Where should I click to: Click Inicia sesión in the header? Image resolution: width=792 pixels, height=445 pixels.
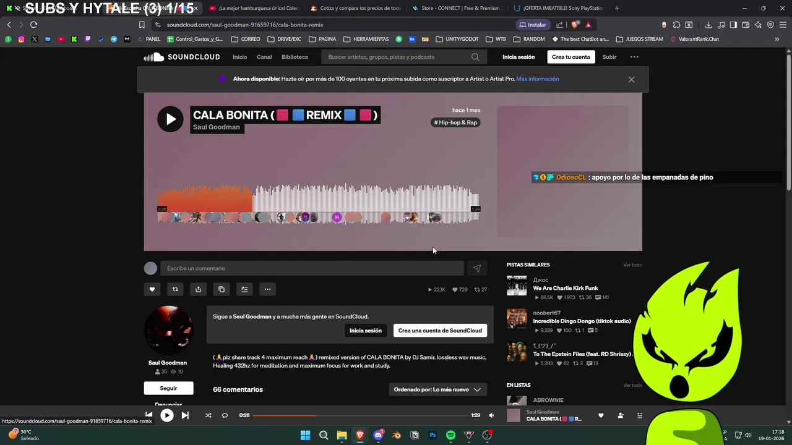point(519,57)
